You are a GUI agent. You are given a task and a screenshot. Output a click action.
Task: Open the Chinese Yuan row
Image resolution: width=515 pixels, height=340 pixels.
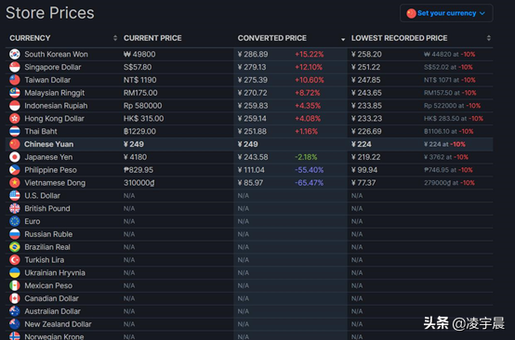(x=249, y=144)
